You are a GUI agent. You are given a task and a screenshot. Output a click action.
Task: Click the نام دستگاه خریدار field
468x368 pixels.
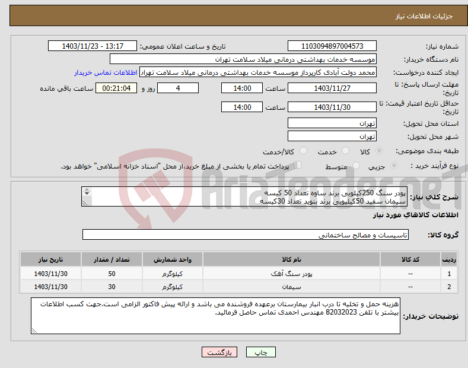[x=243, y=59]
